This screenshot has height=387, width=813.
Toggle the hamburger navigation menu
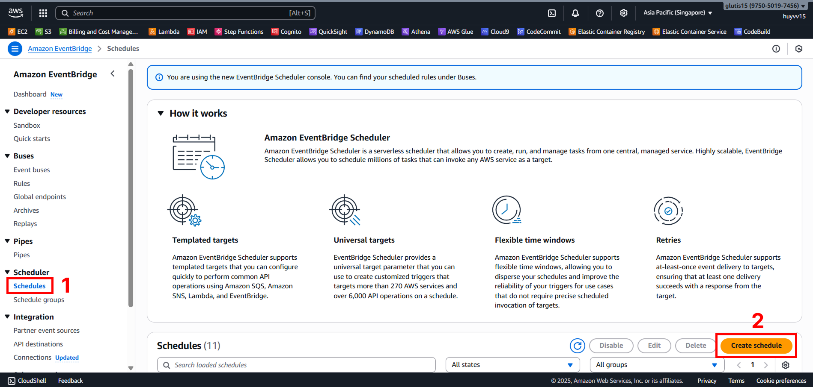pos(15,49)
